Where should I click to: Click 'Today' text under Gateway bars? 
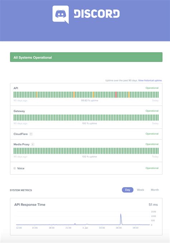point(155,123)
